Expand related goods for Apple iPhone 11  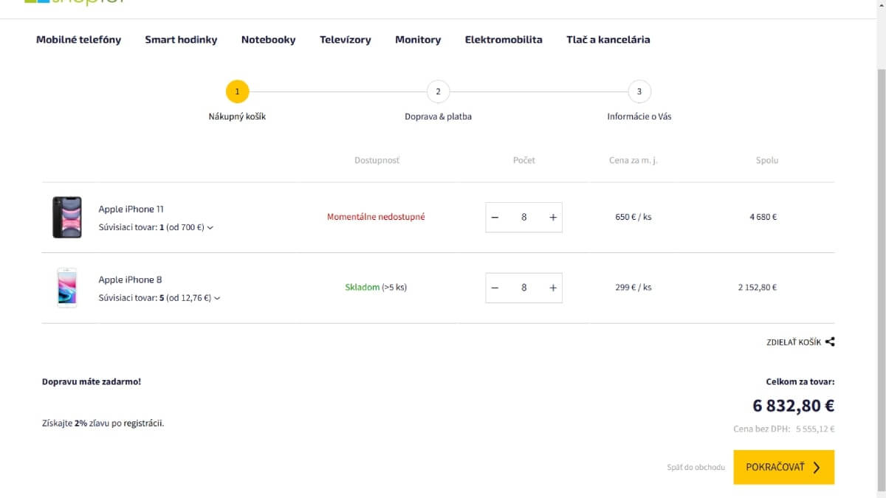(156, 227)
